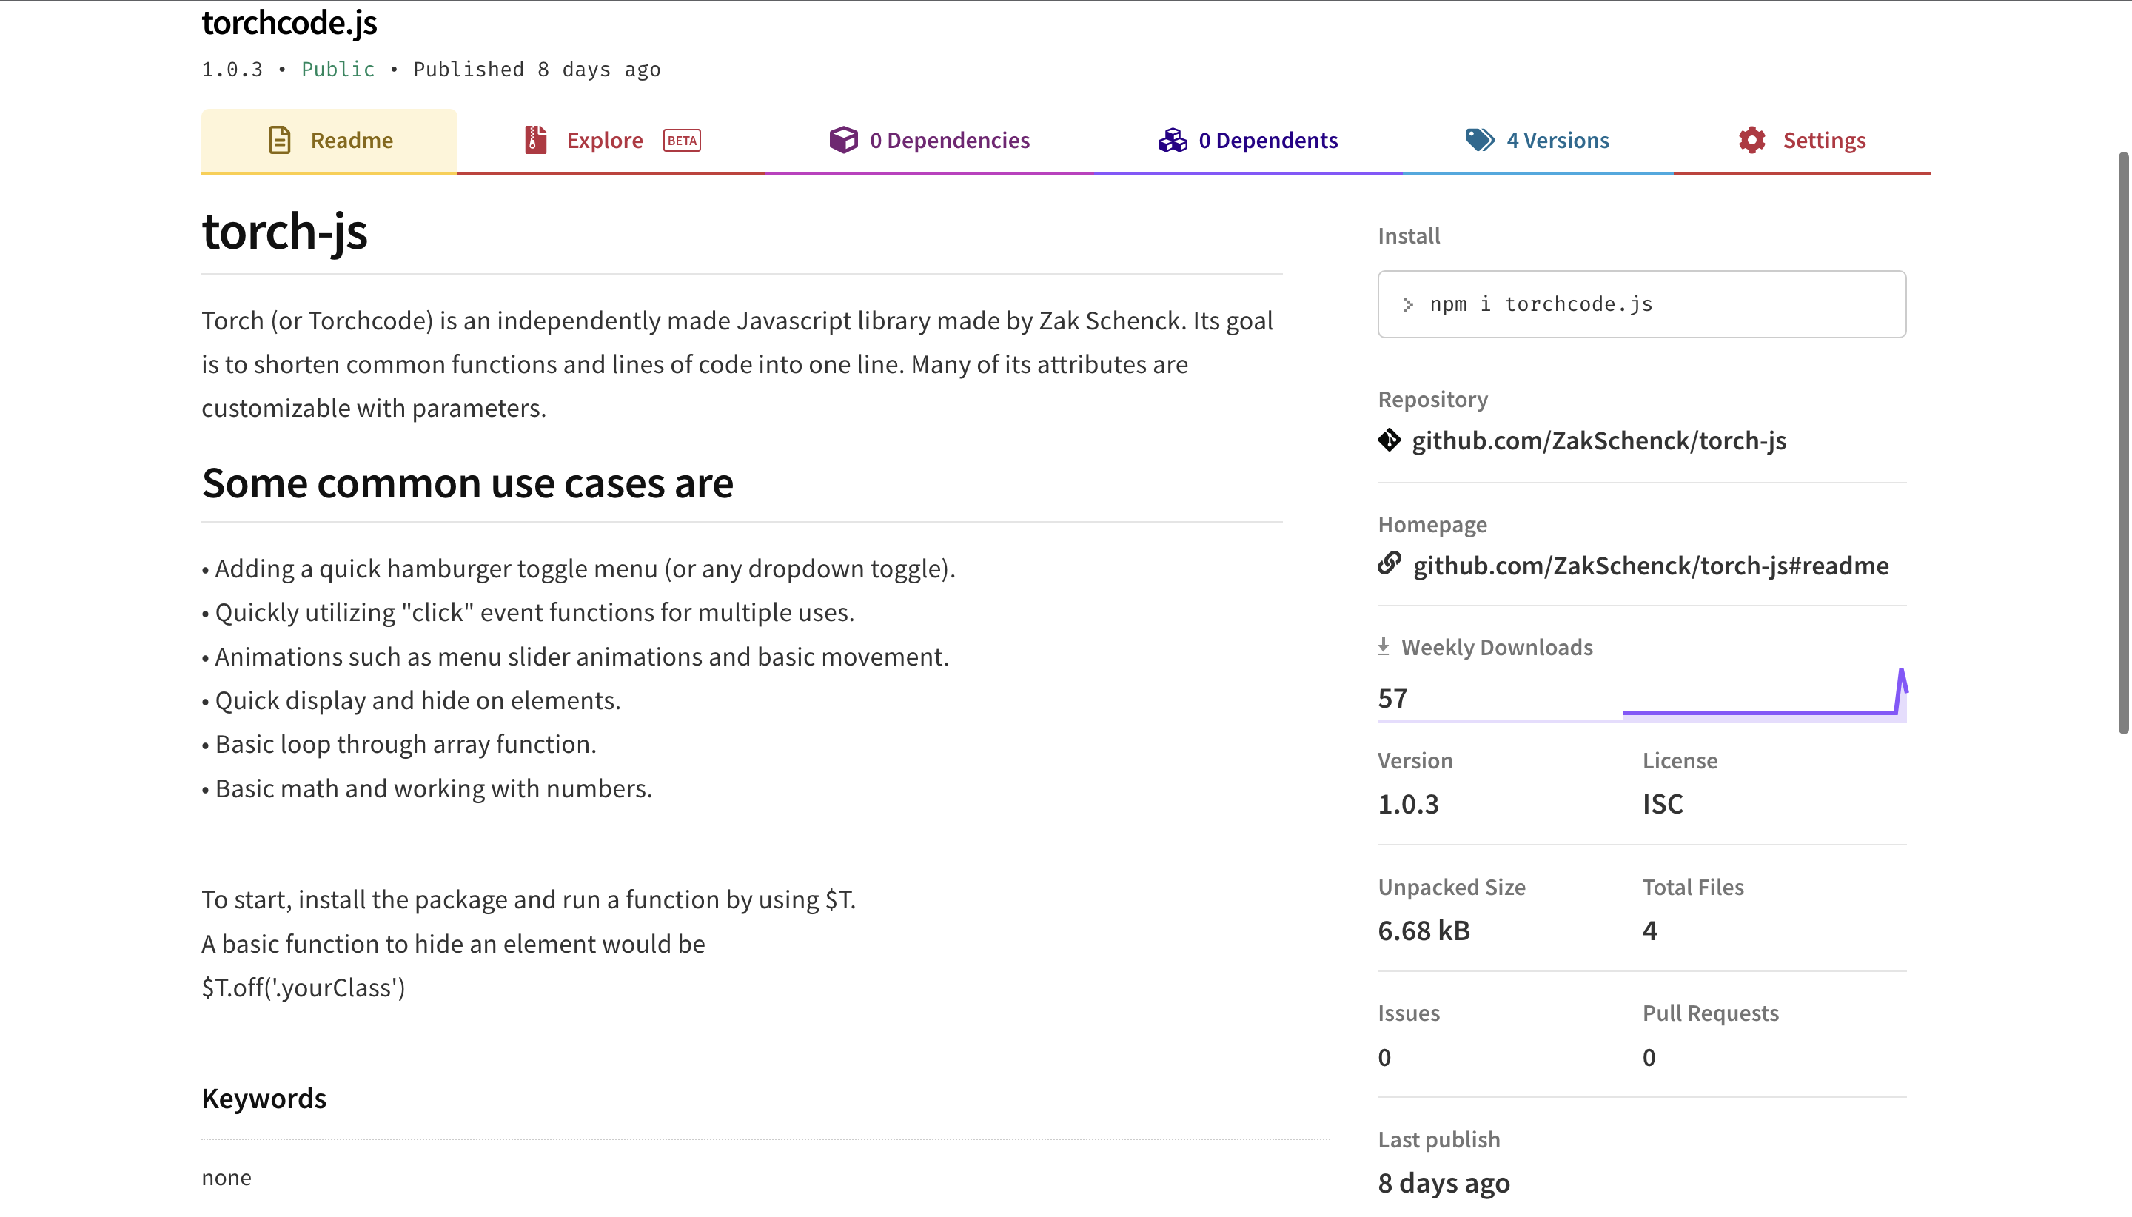Click the BETA badge next to Explore

point(682,141)
